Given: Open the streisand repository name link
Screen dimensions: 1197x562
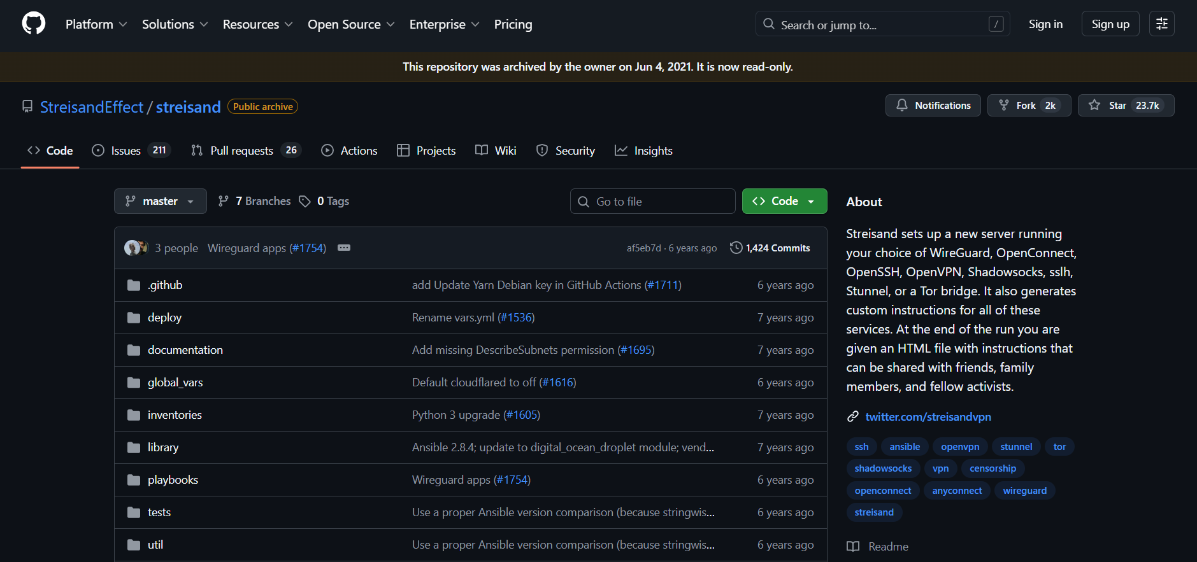Looking at the screenshot, I should pyautogui.click(x=189, y=107).
